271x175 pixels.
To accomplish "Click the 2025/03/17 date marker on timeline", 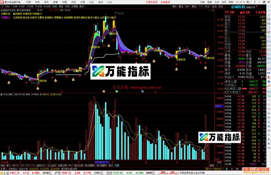I will 102,162.
